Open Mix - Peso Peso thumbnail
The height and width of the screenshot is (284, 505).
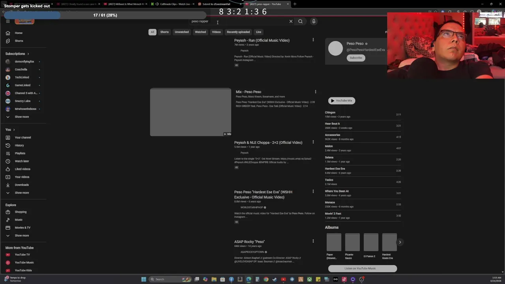191,112
